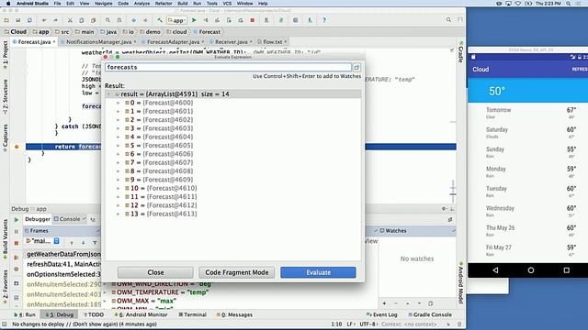
Task: Expand item 10 Forecast@4610
Action: 119,188
